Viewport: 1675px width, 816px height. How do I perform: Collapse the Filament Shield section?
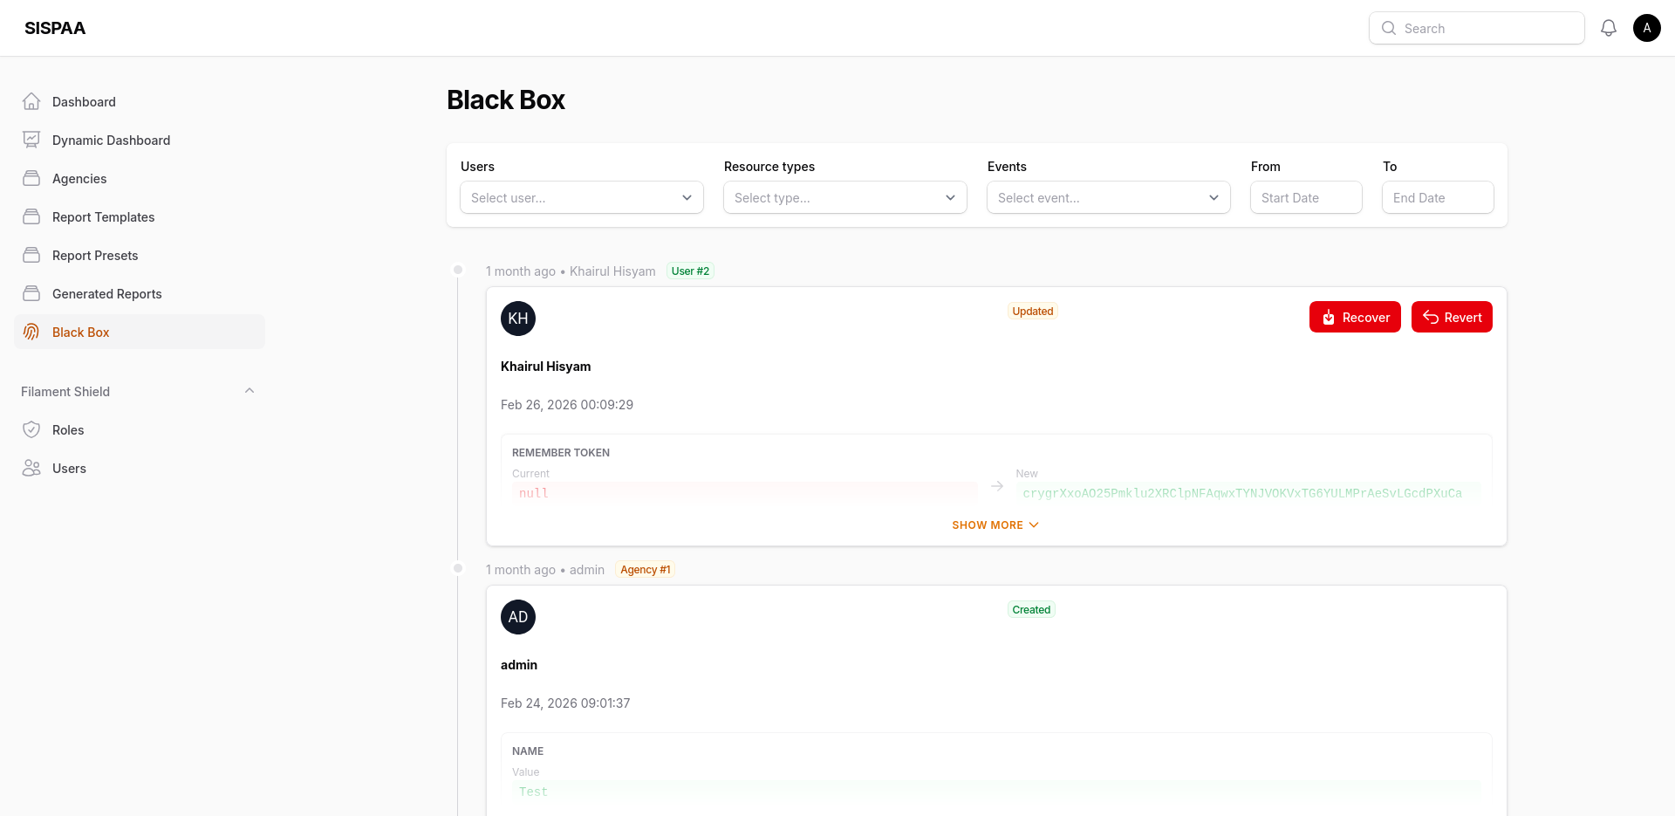(250, 390)
